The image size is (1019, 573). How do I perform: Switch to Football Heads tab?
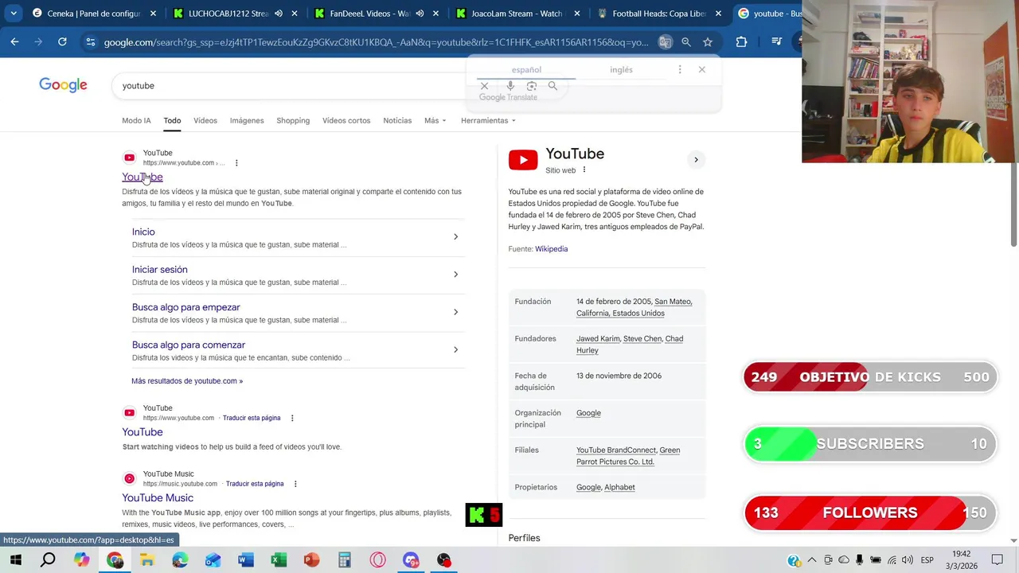coord(661,14)
